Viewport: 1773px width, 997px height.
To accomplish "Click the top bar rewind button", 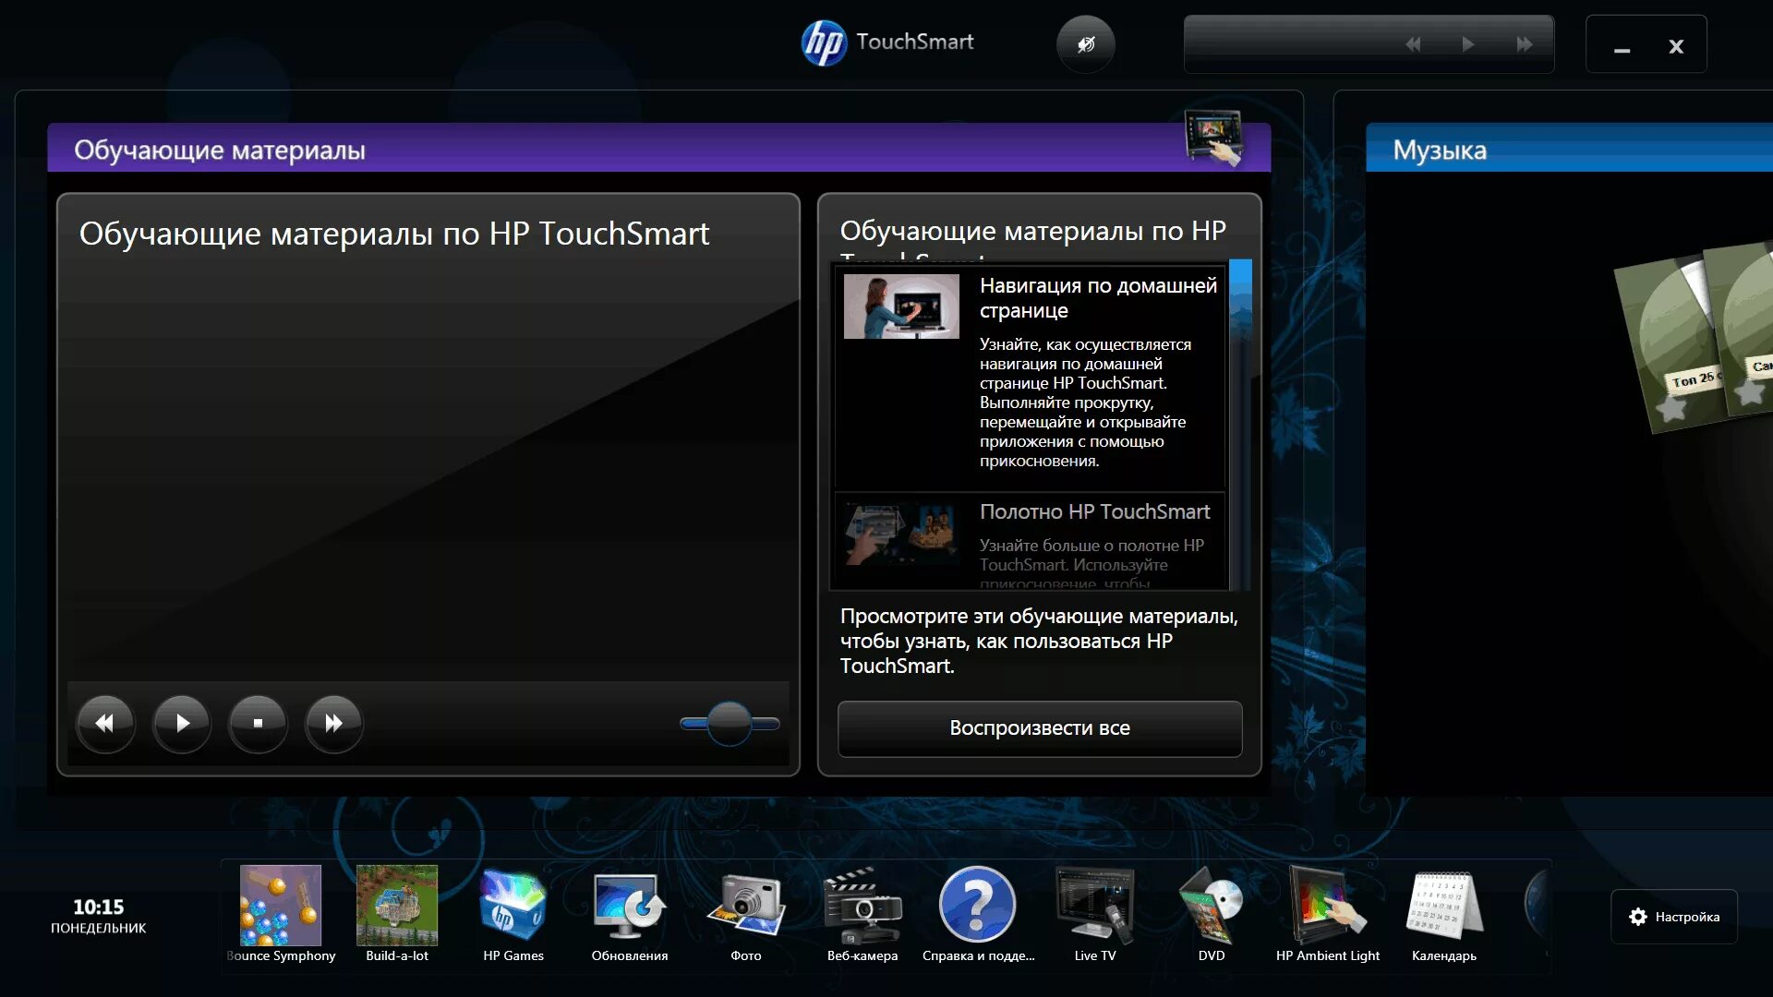I will tap(1413, 44).
